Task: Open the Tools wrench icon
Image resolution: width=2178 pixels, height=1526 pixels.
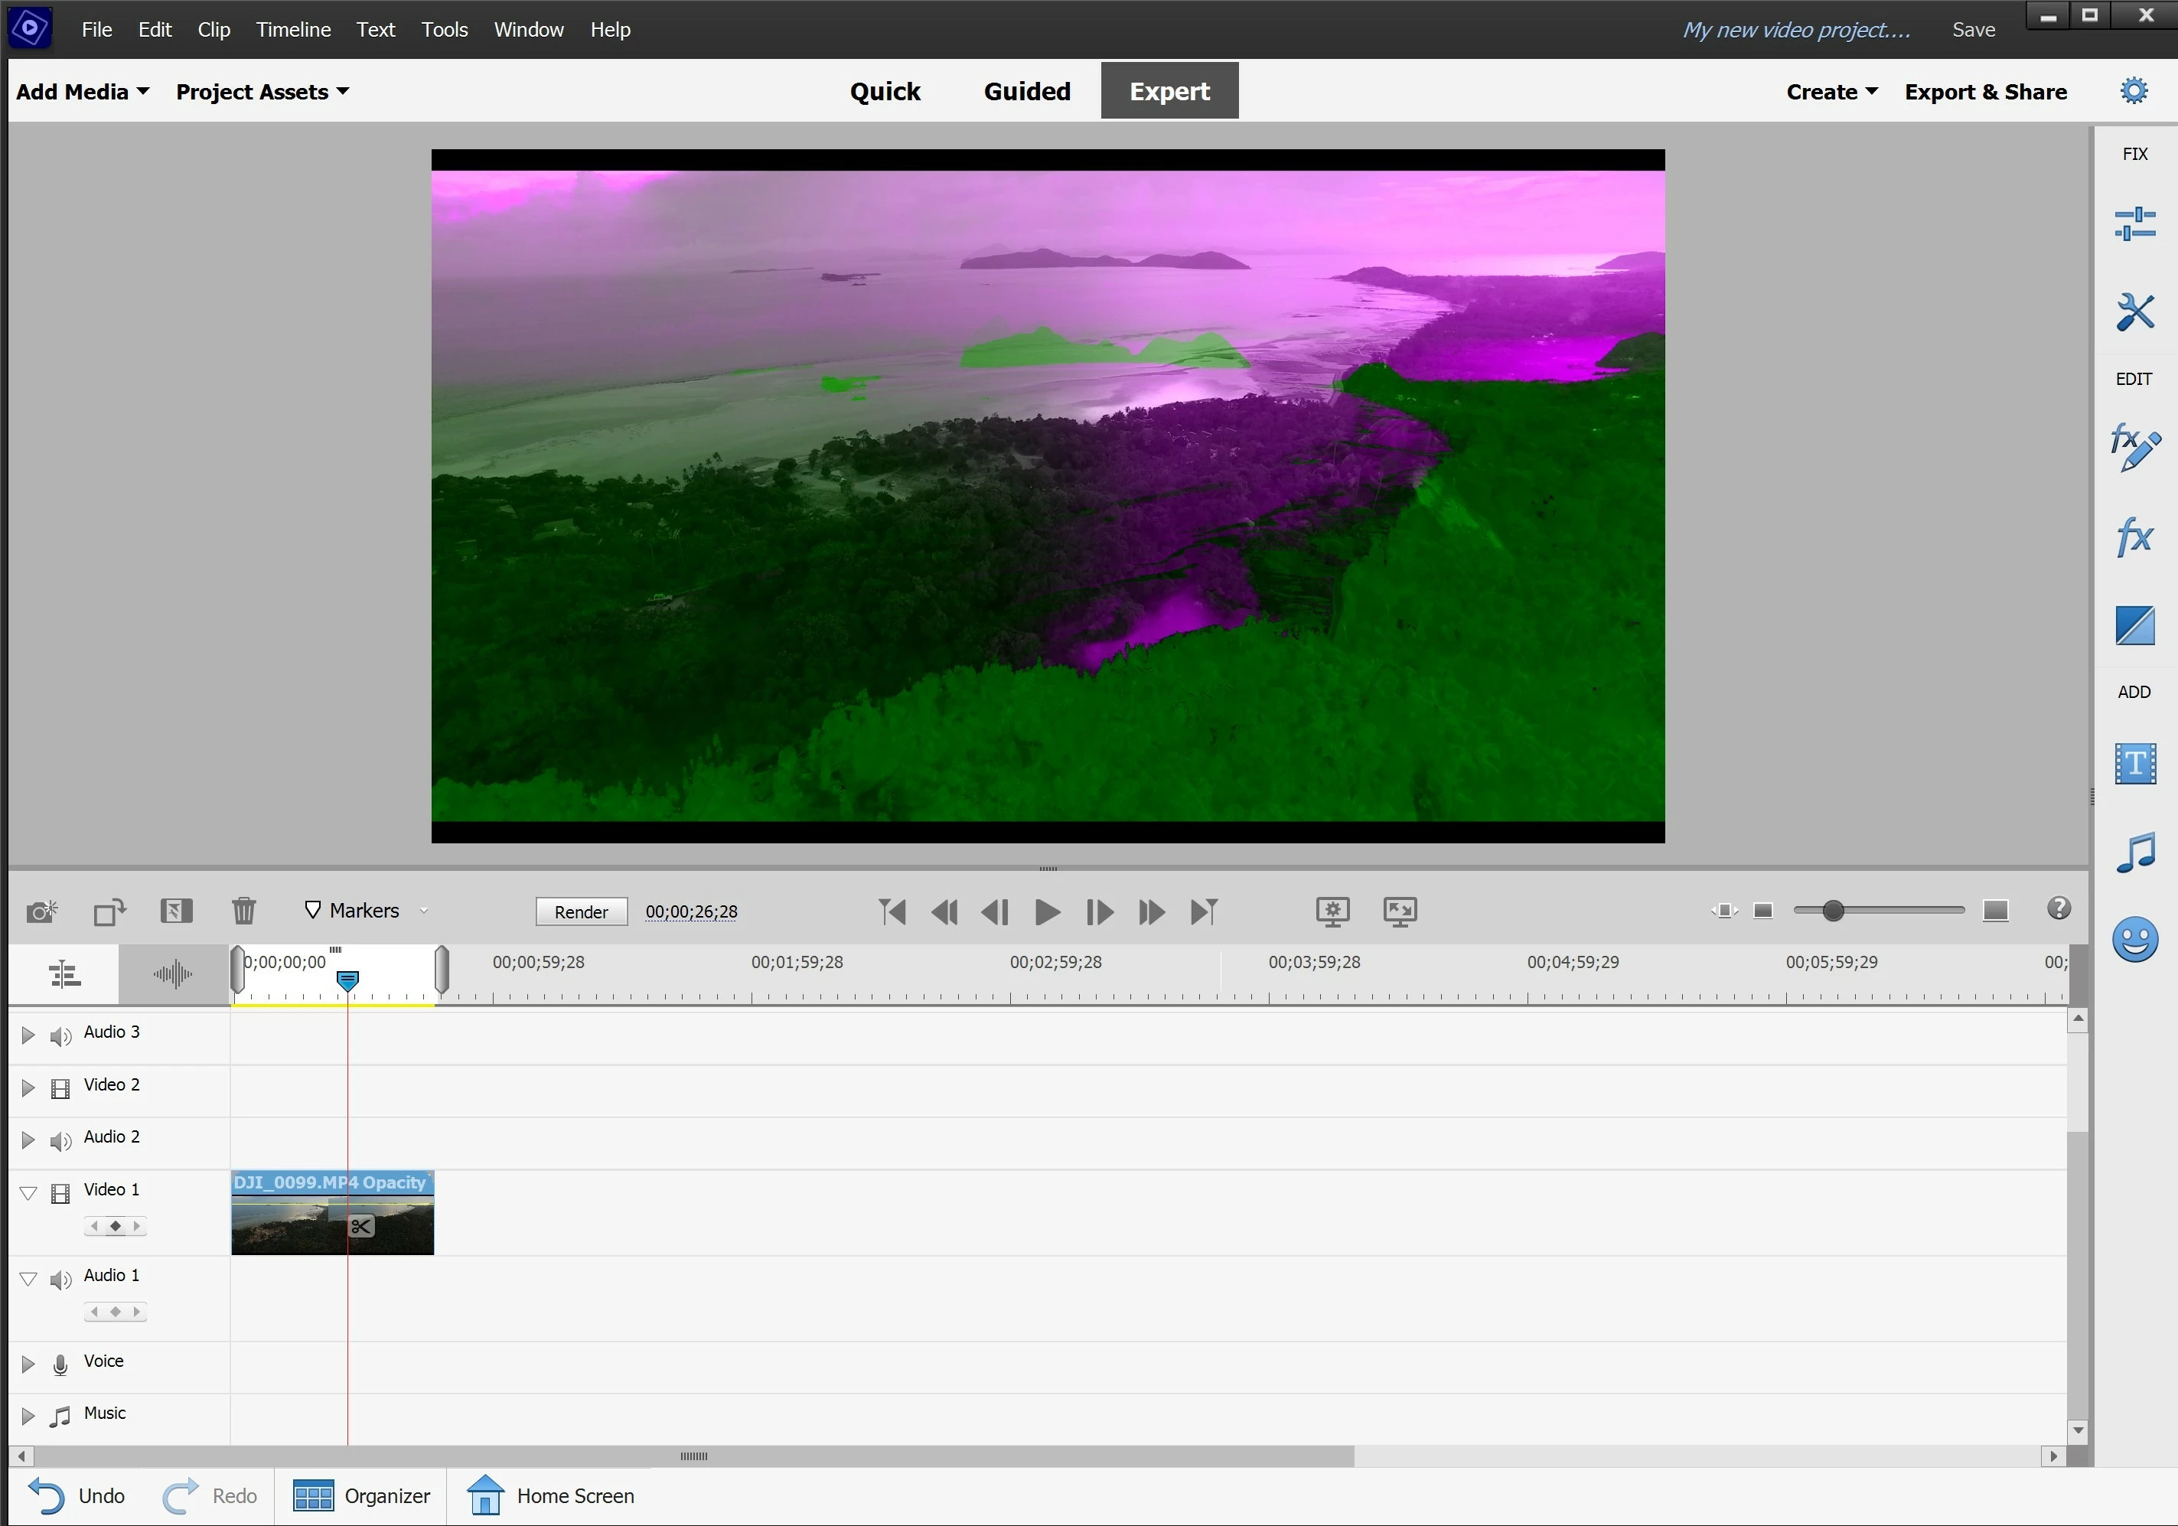Action: 2134,311
